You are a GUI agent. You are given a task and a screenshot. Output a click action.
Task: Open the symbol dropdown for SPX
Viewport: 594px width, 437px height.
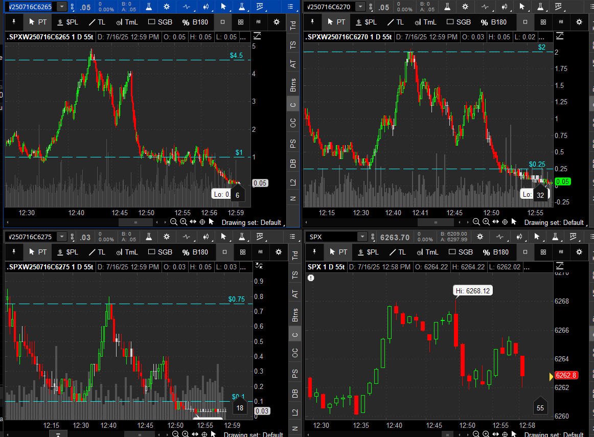pos(362,237)
